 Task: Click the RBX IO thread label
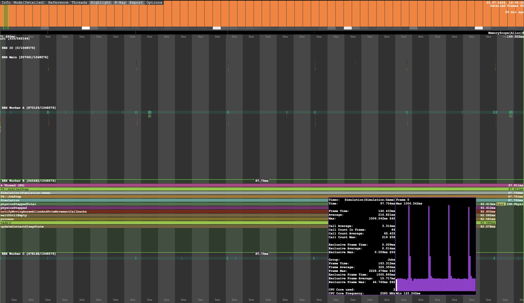[x=18, y=48]
